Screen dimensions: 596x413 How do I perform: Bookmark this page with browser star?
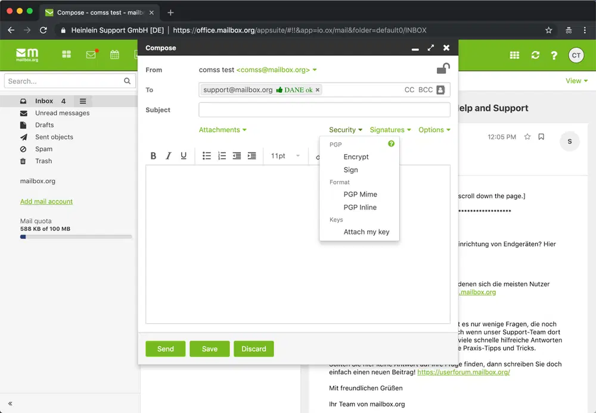point(548,30)
